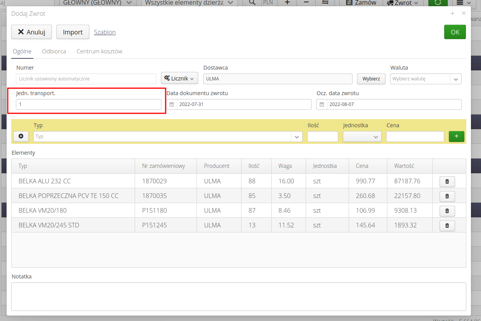Expand the Typ combo box list
This screenshot has height=321, width=481.
click(296, 136)
